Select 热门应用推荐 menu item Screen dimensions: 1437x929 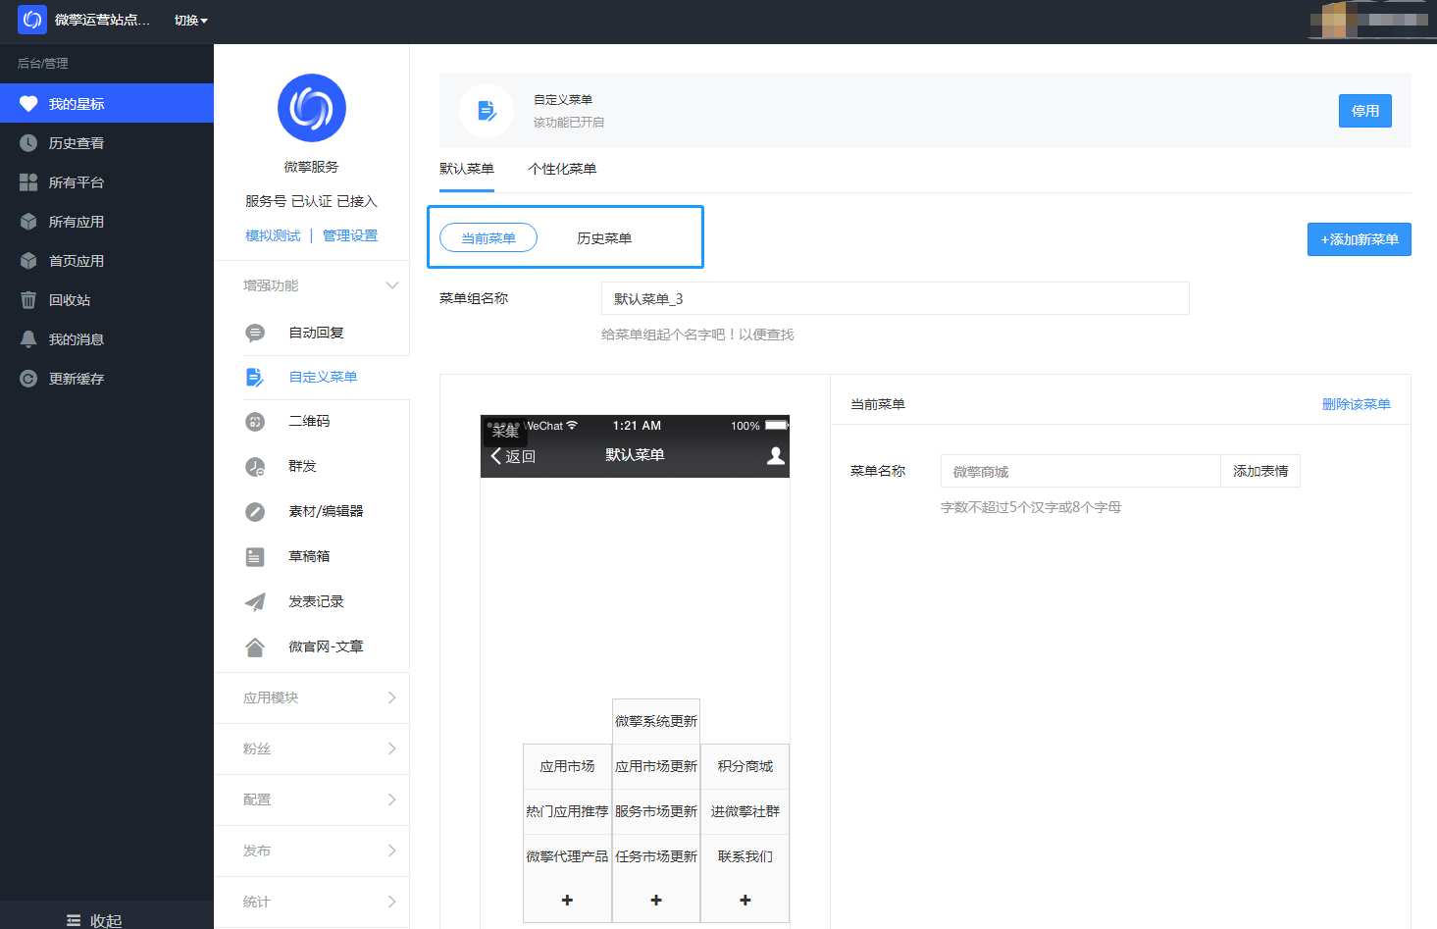pyautogui.click(x=567, y=811)
